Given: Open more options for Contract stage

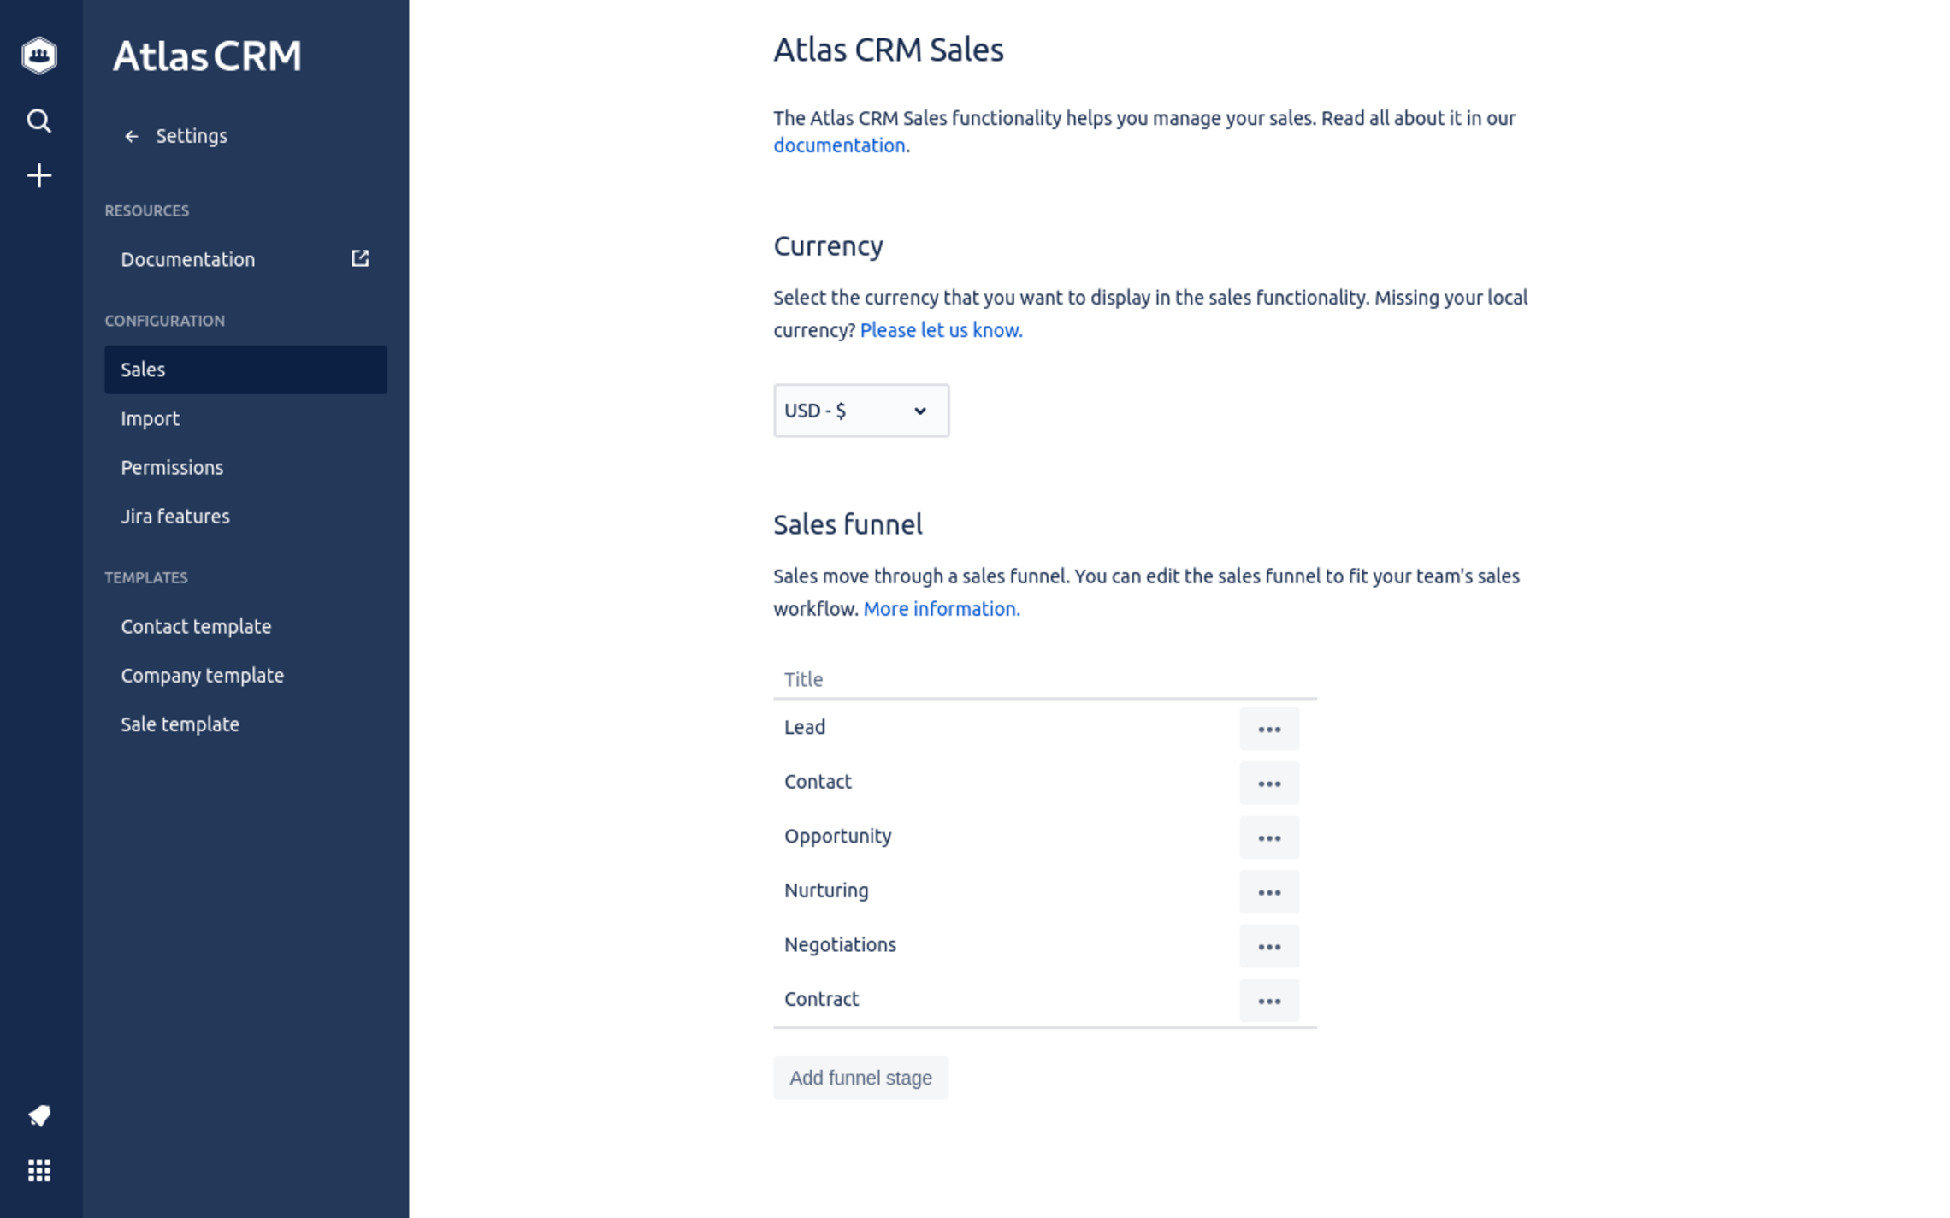Looking at the screenshot, I should (1269, 1000).
